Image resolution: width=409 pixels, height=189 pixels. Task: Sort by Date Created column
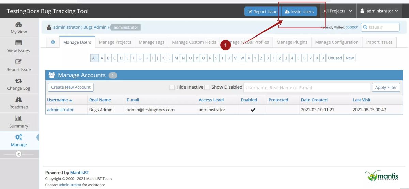tap(314, 100)
